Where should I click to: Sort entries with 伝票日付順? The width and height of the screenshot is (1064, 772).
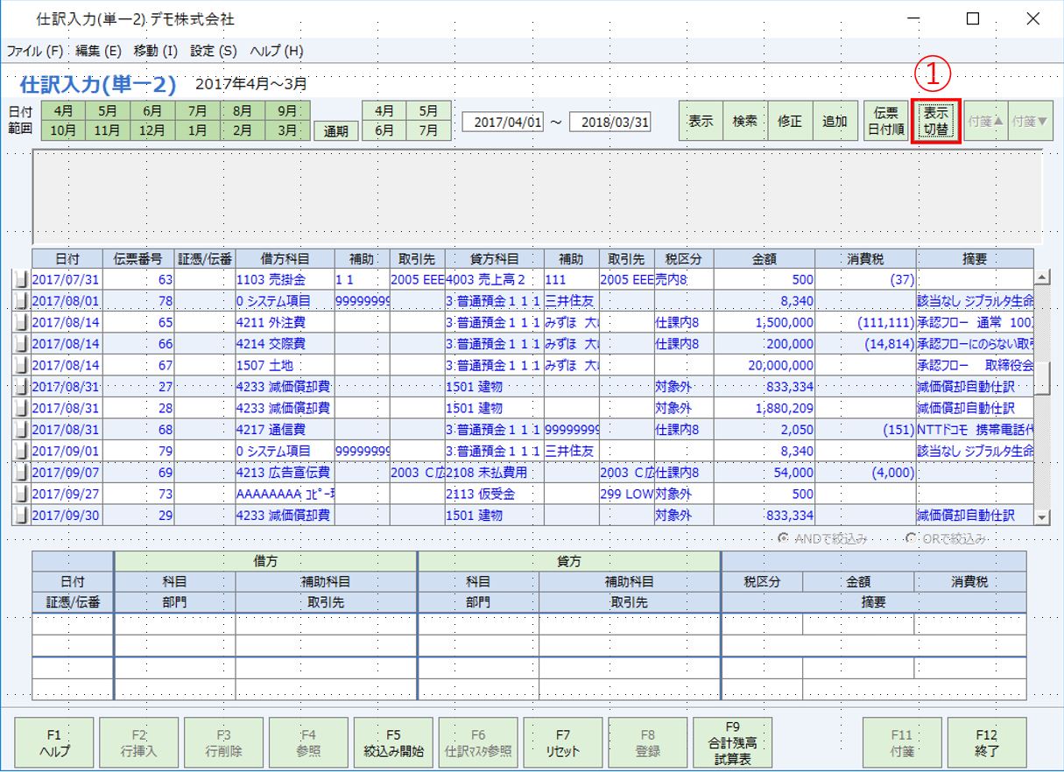click(x=888, y=122)
